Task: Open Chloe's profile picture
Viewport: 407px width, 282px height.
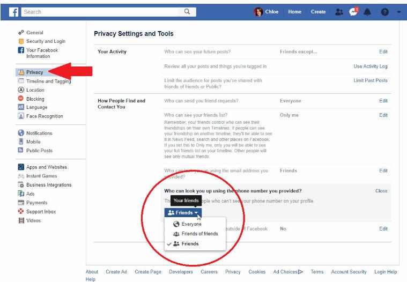Action: coord(258,12)
